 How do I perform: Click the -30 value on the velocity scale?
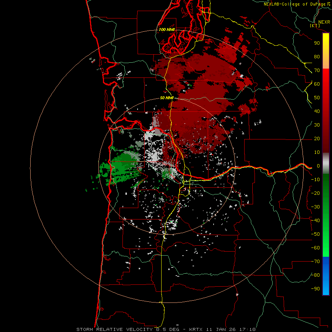pyautogui.click(x=315, y=207)
